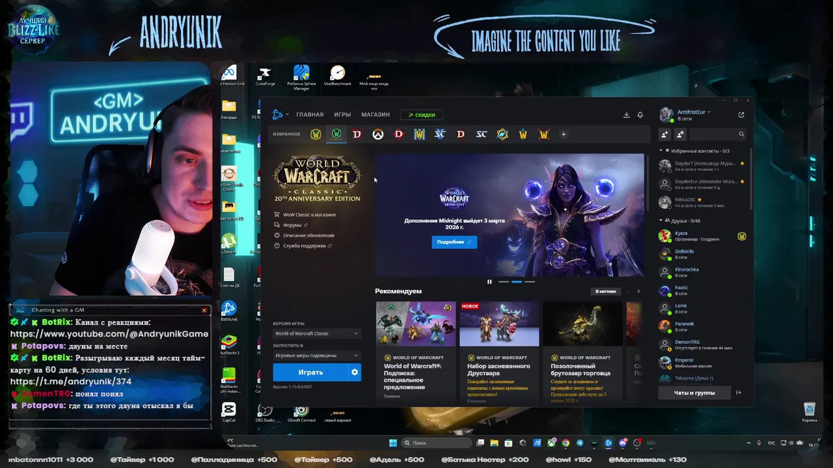Open Служба поддержки link
Viewport: 833px width, 468px height.
303,246
